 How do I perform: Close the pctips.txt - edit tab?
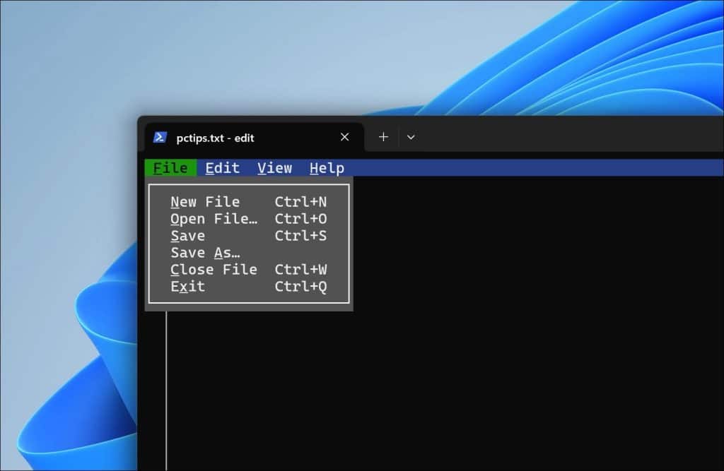[344, 137]
